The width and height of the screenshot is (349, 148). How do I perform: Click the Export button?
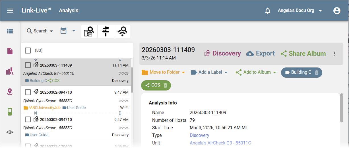(x=260, y=54)
